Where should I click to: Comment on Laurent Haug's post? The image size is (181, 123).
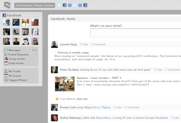click(x=98, y=44)
